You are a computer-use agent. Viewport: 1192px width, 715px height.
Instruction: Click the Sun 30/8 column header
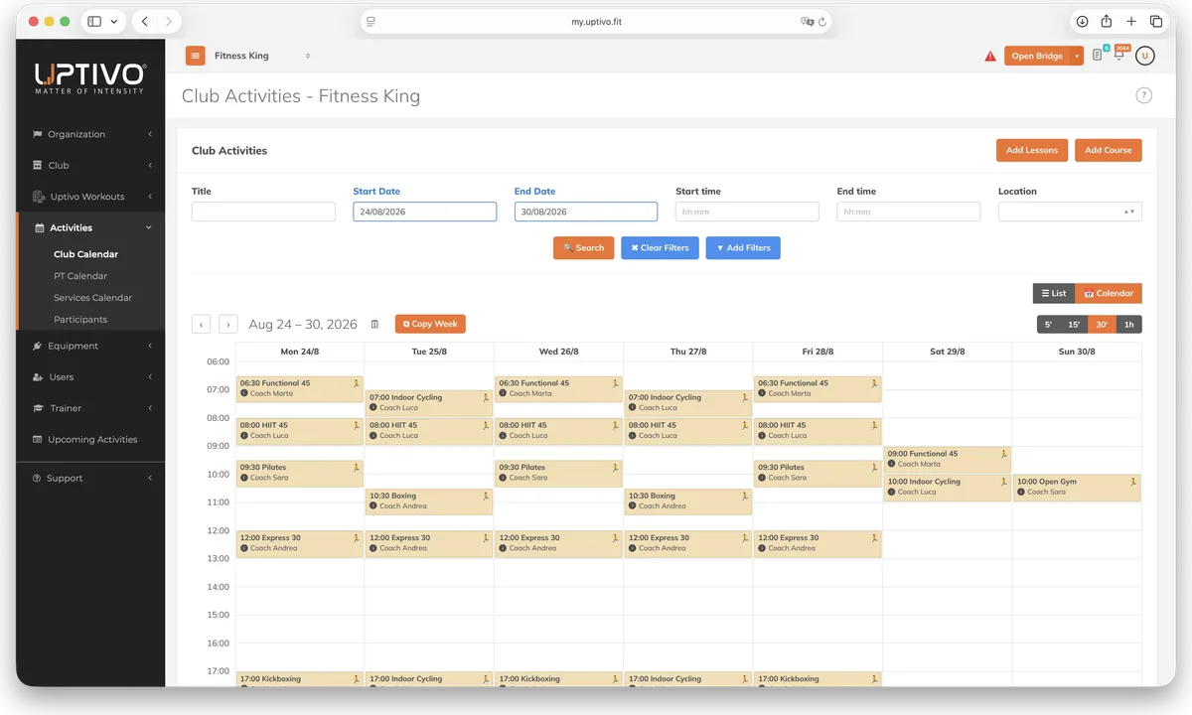pos(1077,352)
